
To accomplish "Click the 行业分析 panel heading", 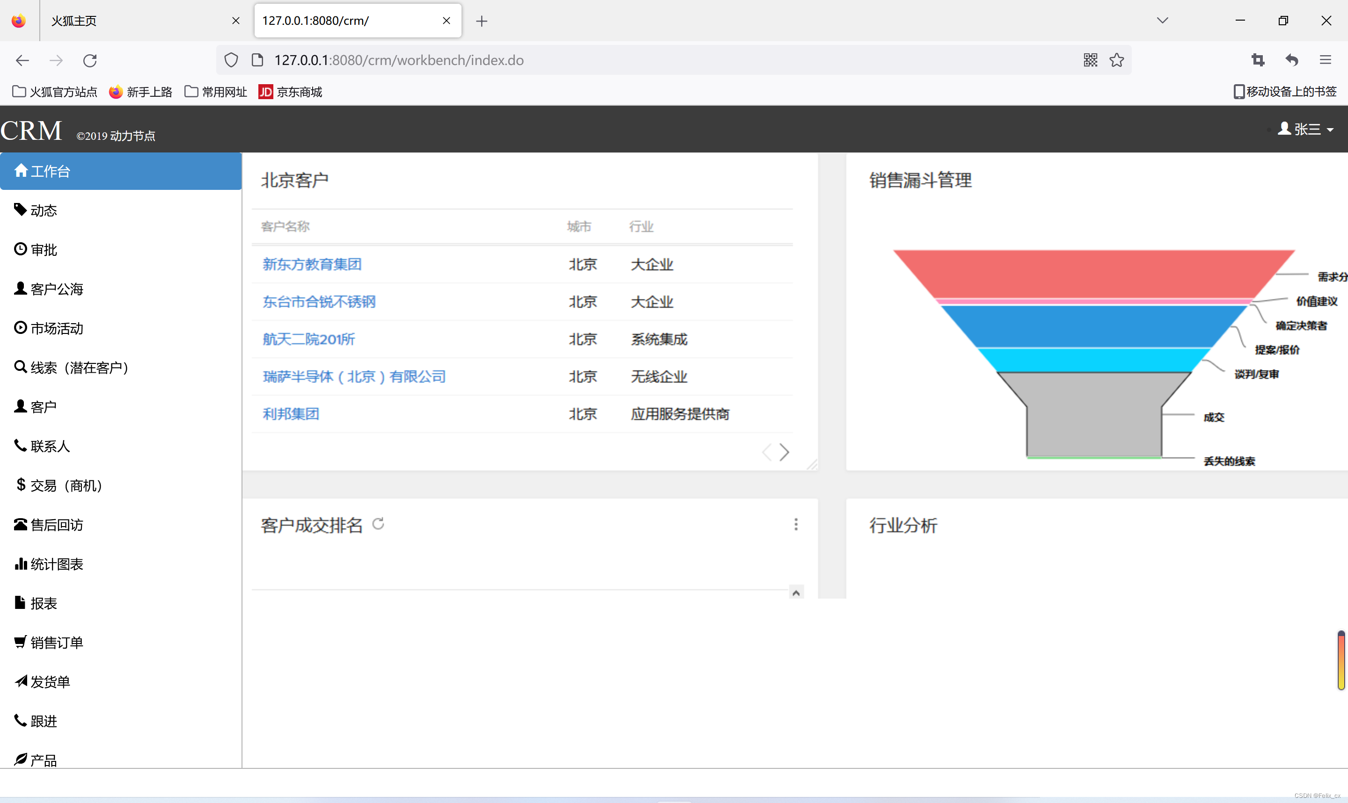I will [903, 525].
